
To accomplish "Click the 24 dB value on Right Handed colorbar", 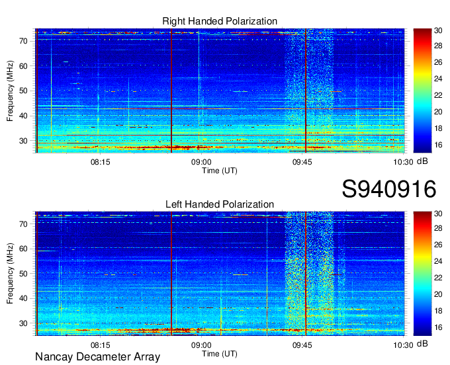I will 438,79.
